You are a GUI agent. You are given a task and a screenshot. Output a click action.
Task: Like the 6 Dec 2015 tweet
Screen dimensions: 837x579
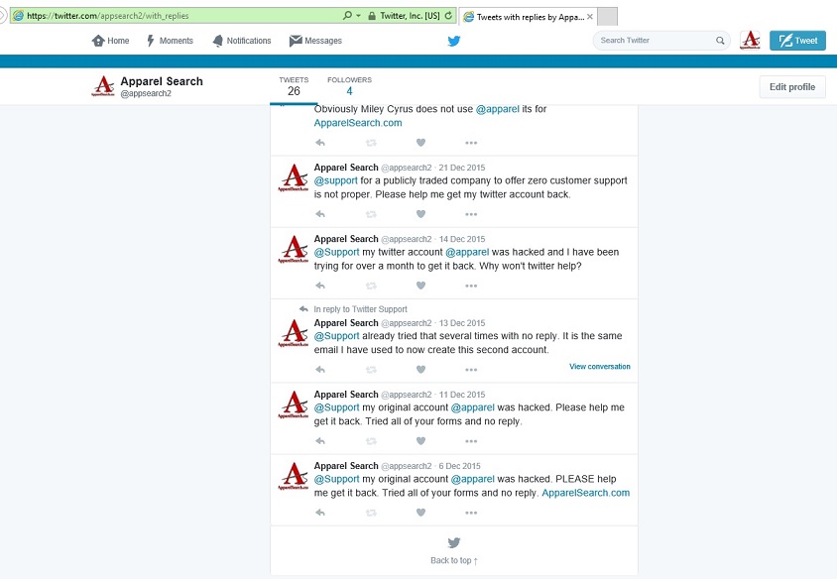click(x=420, y=513)
